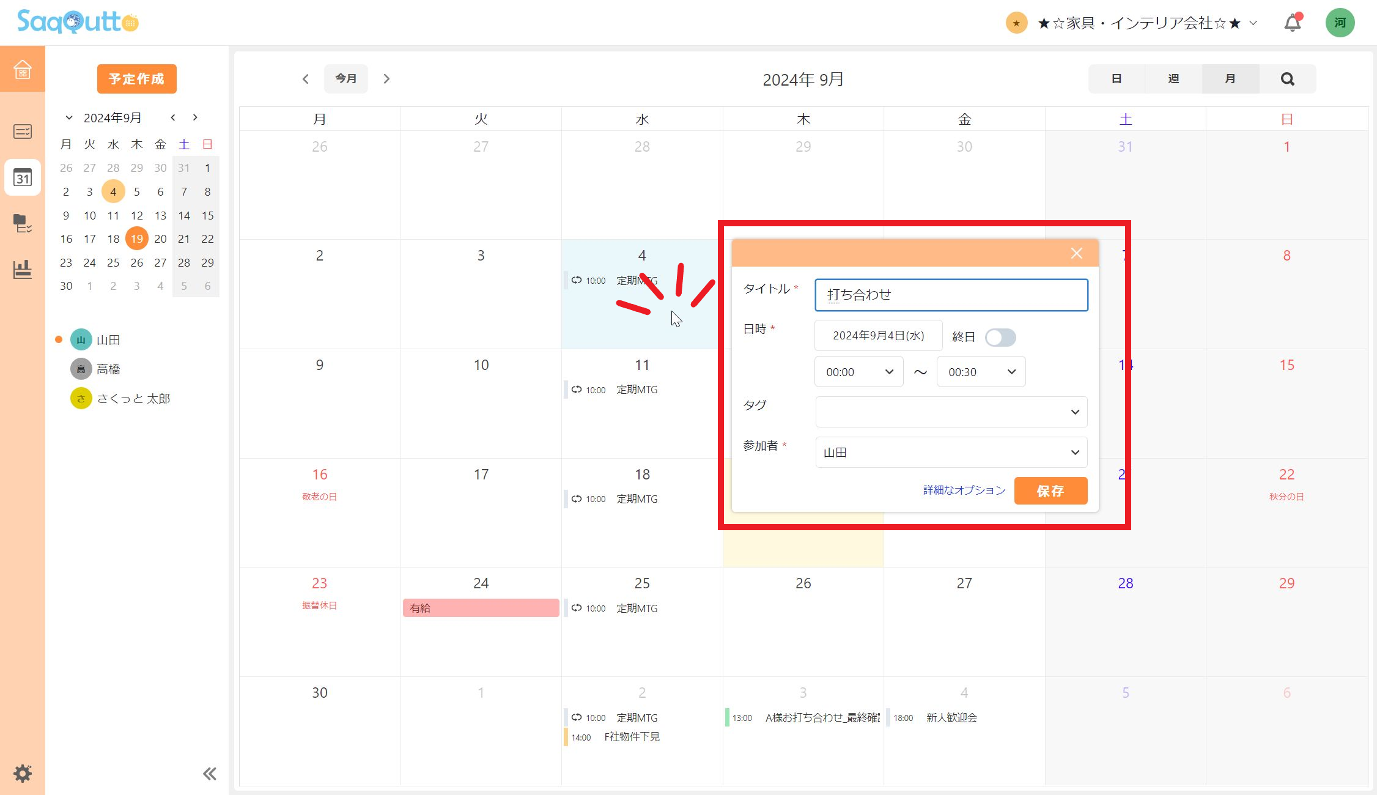Click the 保存 save button
The width and height of the screenshot is (1377, 795).
(x=1050, y=490)
